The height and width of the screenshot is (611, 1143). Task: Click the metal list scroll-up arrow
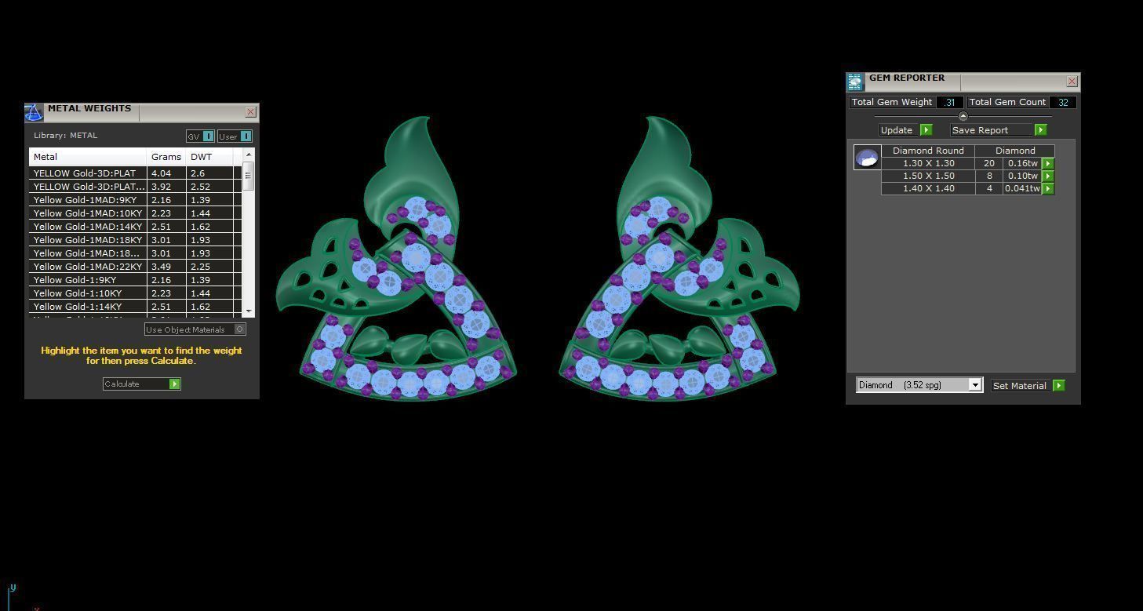[249, 155]
